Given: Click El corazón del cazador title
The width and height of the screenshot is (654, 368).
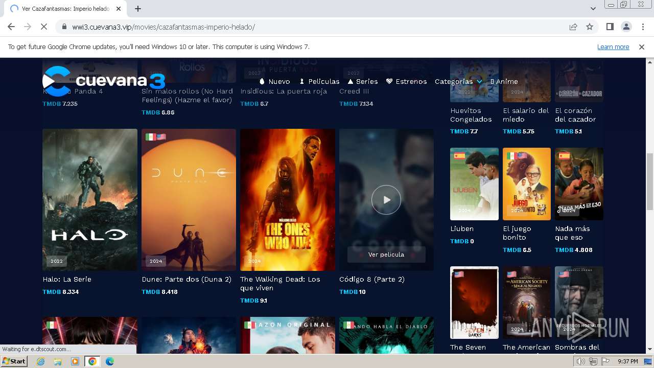Looking at the screenshot, I should pyautogui.click(x=575, y=115).
